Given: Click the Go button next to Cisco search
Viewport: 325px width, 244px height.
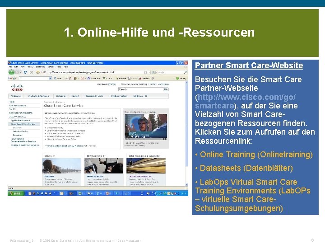Looking at the screenshot, I should click(x=166, y=89).
